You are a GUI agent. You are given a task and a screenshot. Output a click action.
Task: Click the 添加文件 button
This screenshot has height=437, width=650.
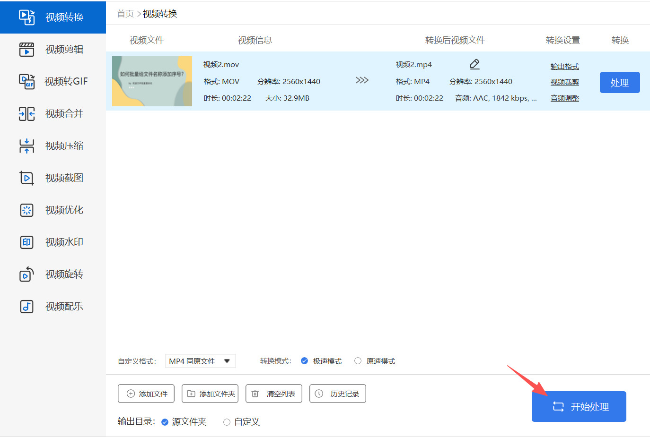click(146, 394)
